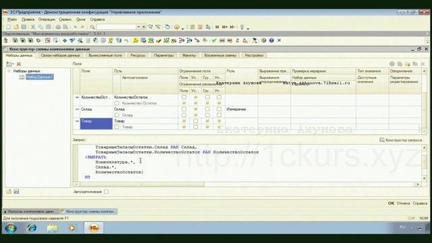Open the Сервис menu
The width and height of the screenshot is (432, 243).
[x=65, y=20]
